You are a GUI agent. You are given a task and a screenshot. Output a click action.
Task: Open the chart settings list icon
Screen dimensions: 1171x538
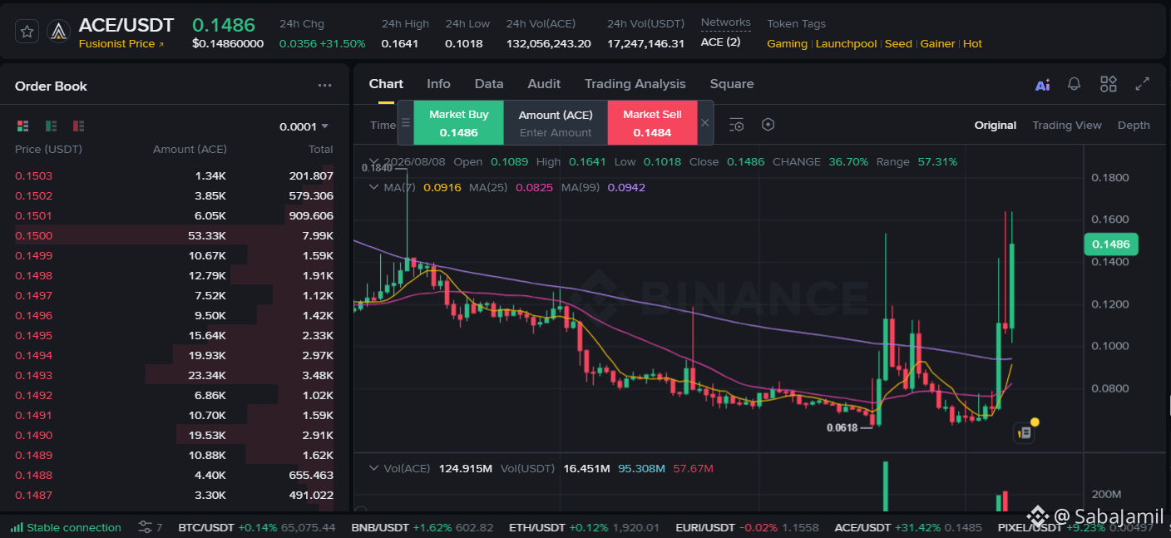pos(736,125)
